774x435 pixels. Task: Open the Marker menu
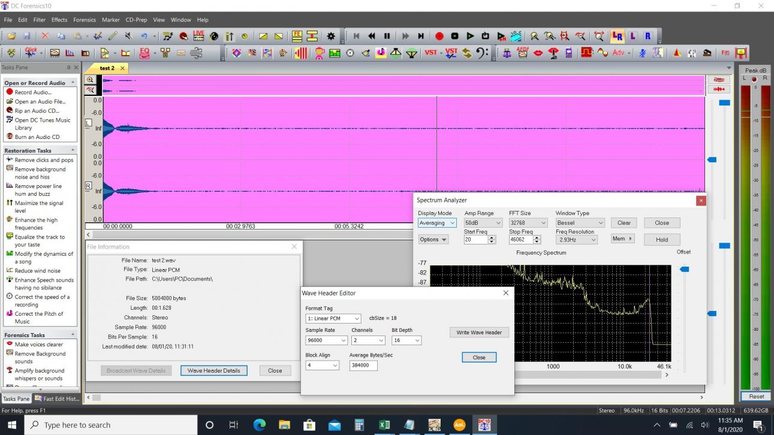110,20
